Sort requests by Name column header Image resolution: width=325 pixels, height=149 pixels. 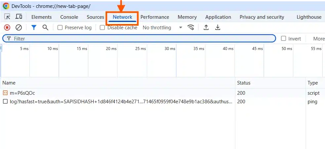[x=118, y=83]
